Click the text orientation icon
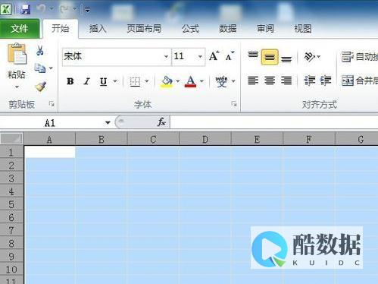The width and height of the screenshot is (378, 284). [309, 56]
